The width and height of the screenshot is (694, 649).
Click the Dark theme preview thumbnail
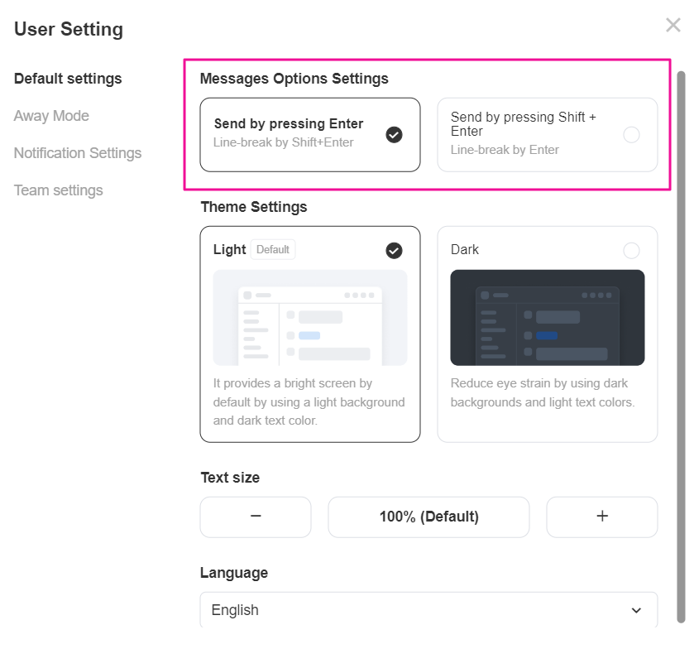tap(548, 318)
